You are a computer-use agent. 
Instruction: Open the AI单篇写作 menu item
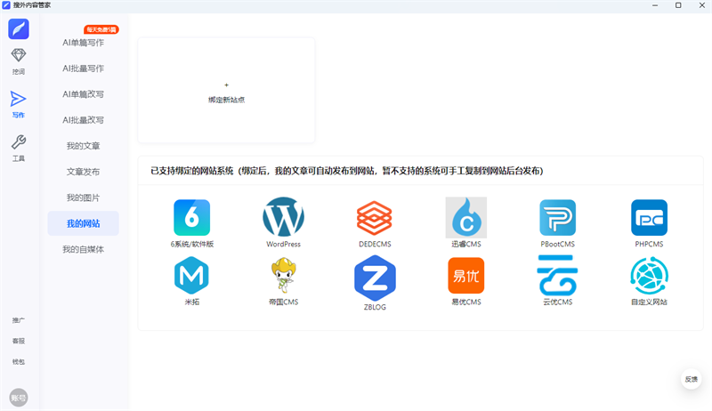pyautogui.click(x=83, y=43)
